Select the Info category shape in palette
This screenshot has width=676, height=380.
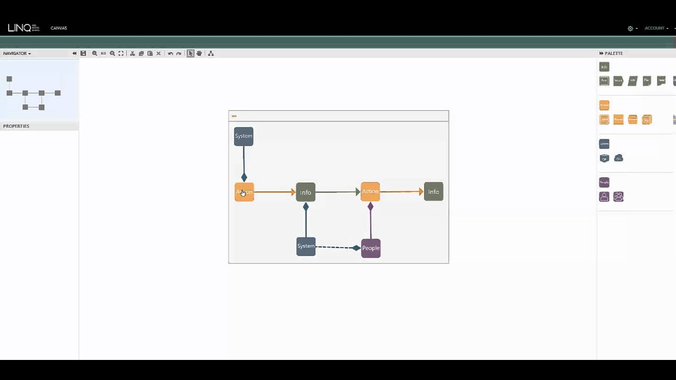[x=604, y=66]
